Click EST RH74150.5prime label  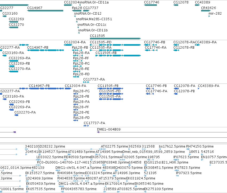200,146
